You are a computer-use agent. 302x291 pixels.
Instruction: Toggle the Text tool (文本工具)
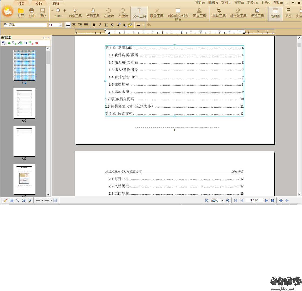point(139,13)
